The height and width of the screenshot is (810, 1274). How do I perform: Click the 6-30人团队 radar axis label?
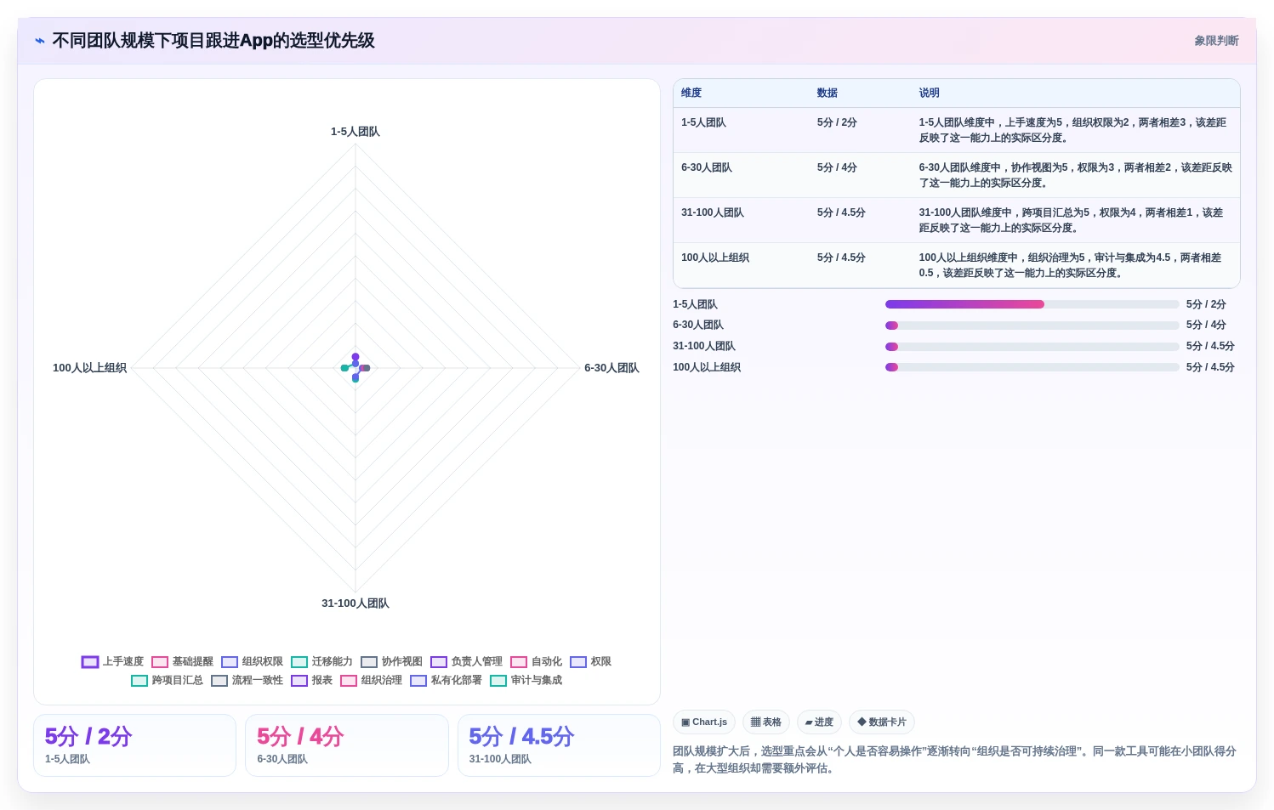[x=611, y=368]
